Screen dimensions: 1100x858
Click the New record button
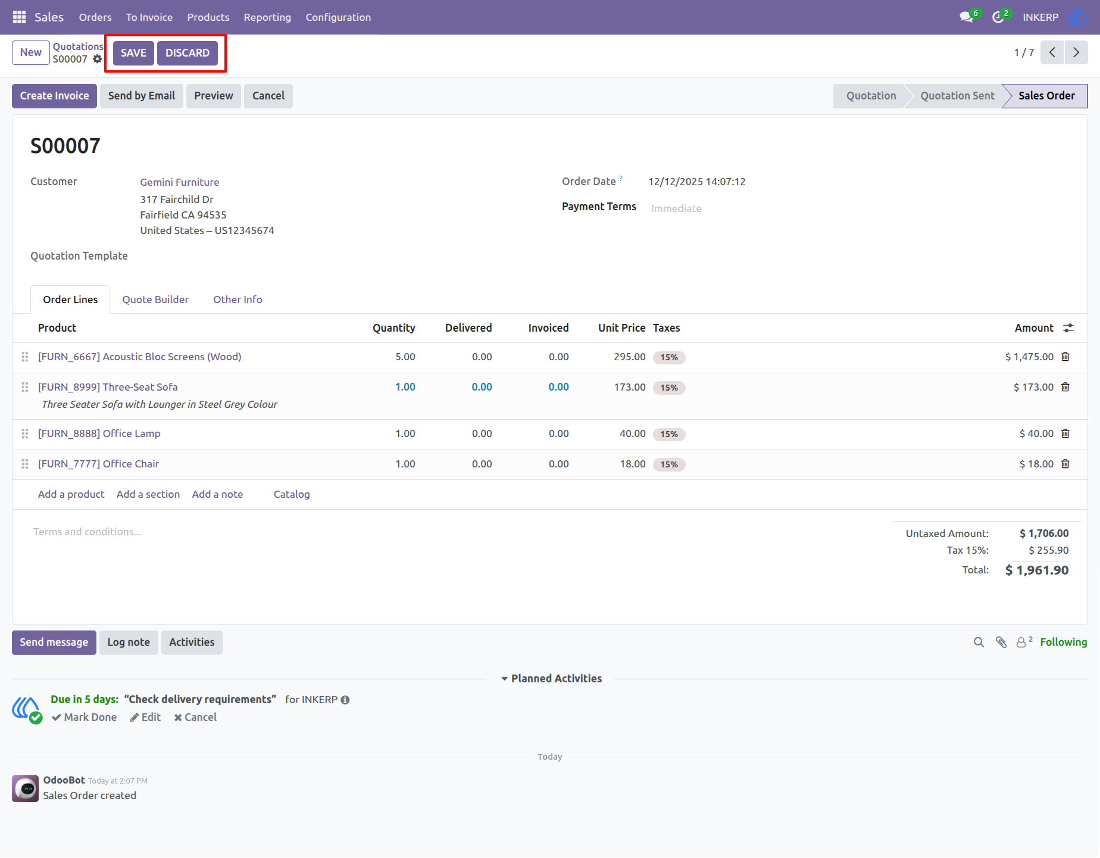click(31, 52)
